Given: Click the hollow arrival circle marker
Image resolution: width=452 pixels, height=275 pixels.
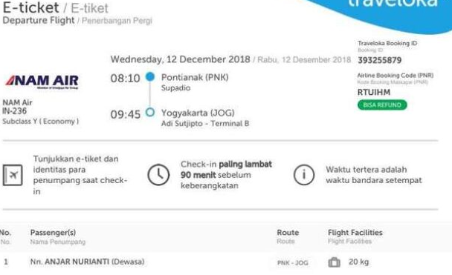Looking at the screenshot, I should pos(150,113).
